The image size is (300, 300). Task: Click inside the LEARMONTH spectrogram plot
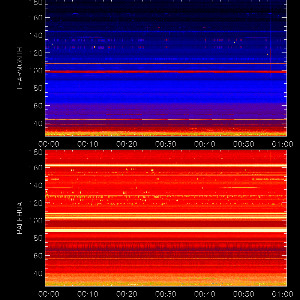pos(166,68)
